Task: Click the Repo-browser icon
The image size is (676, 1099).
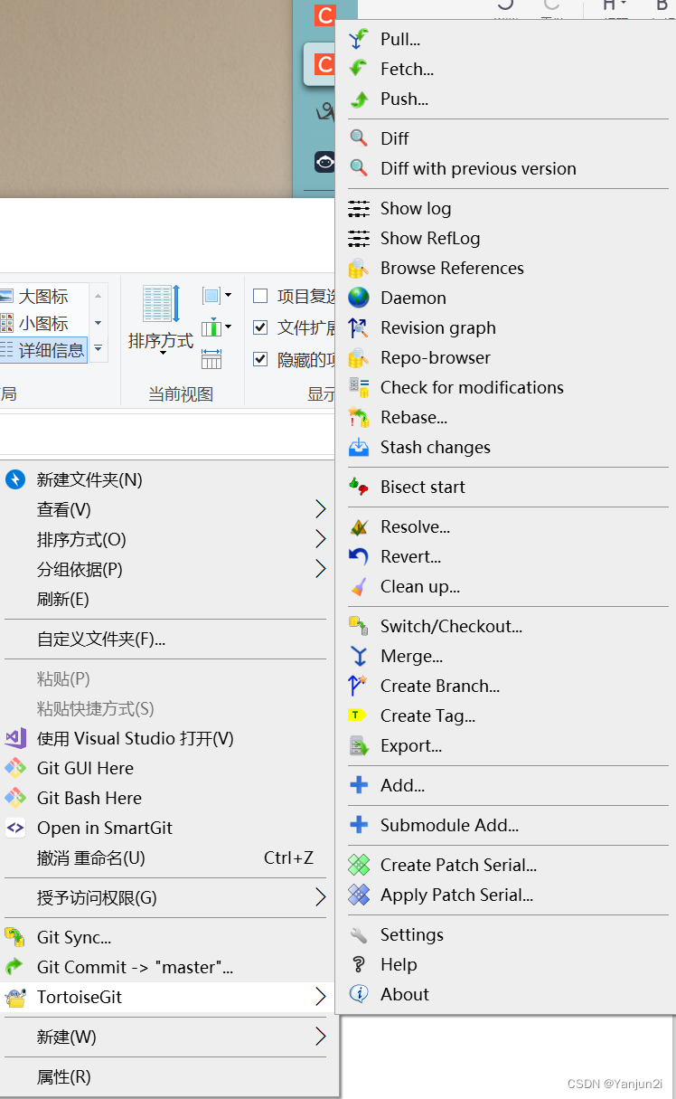Action: [x=359, y=357]
